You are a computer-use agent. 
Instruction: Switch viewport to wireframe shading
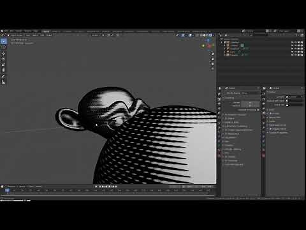tap(201, 35)
